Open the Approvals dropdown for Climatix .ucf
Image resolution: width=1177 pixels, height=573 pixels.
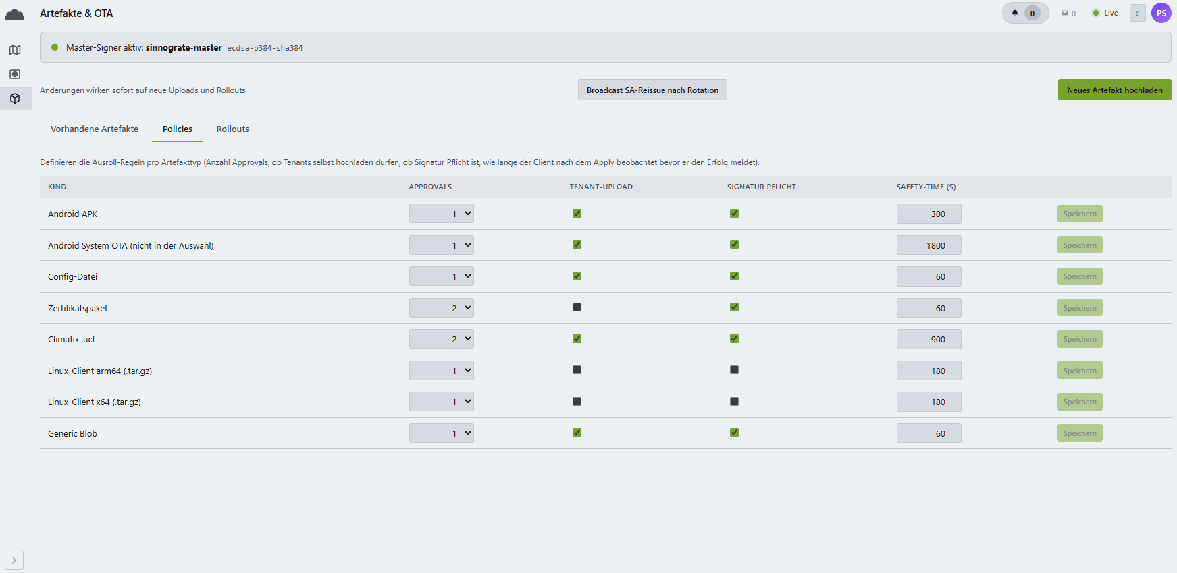pos(442,339)
